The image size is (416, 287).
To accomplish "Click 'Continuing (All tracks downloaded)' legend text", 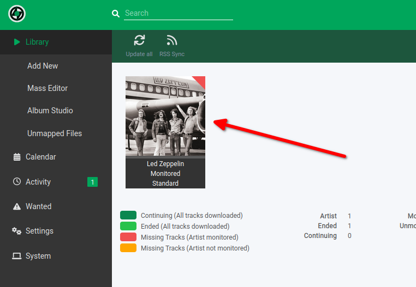I will point(192,216).
